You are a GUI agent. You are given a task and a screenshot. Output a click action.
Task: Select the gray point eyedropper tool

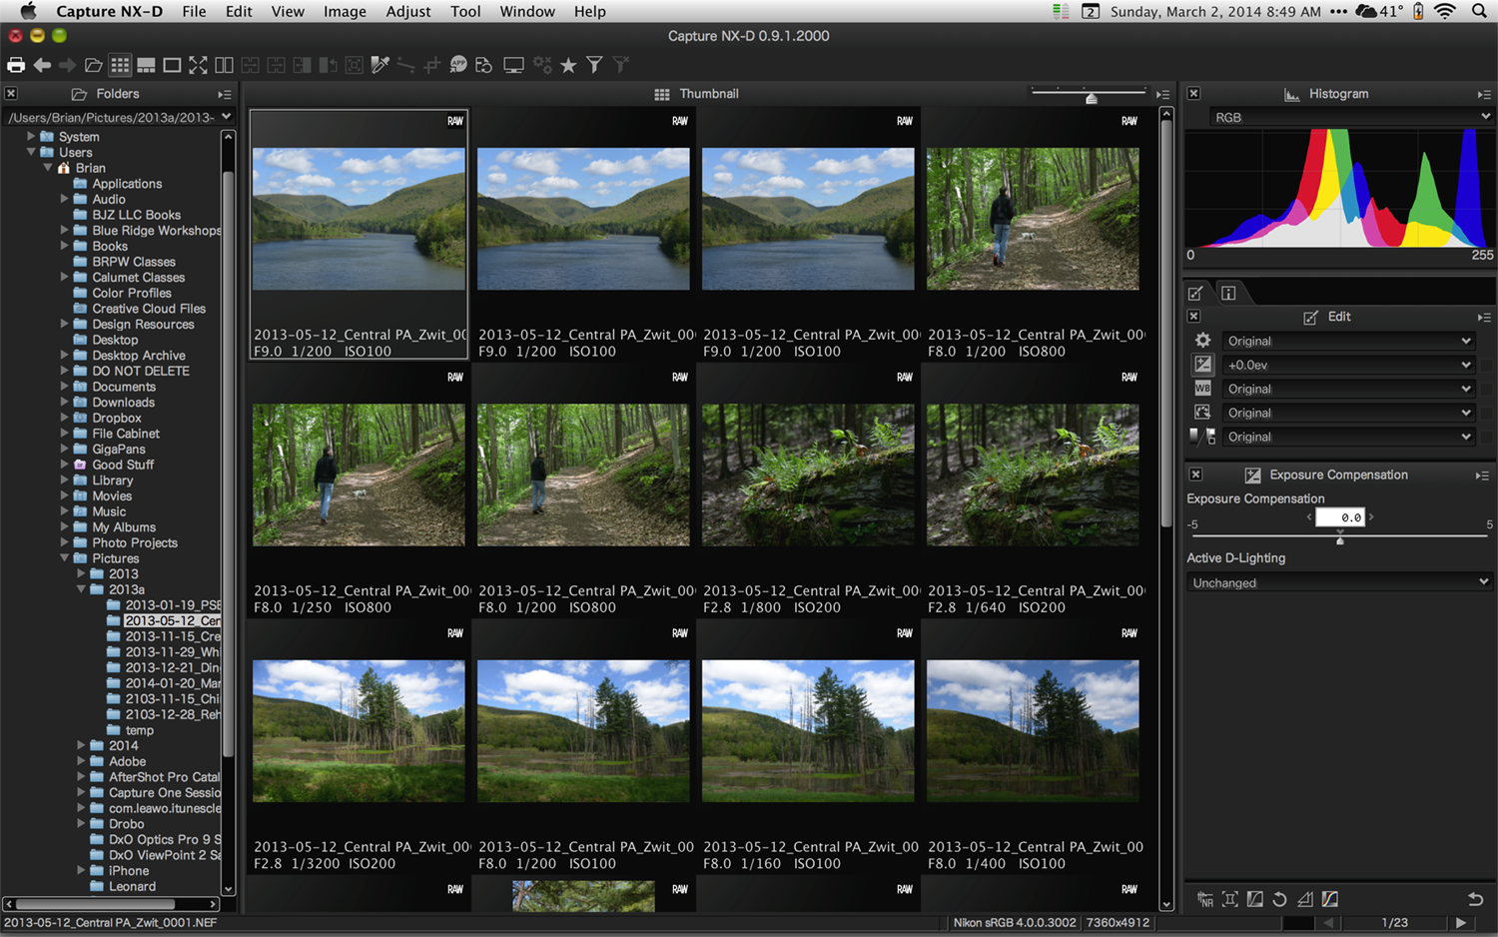(379, 65)
